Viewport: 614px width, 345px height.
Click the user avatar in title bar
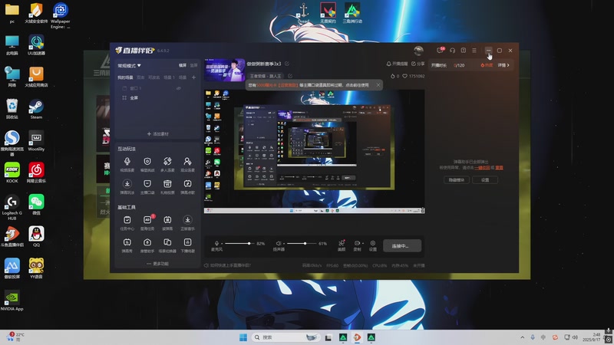tap(418, 50)
